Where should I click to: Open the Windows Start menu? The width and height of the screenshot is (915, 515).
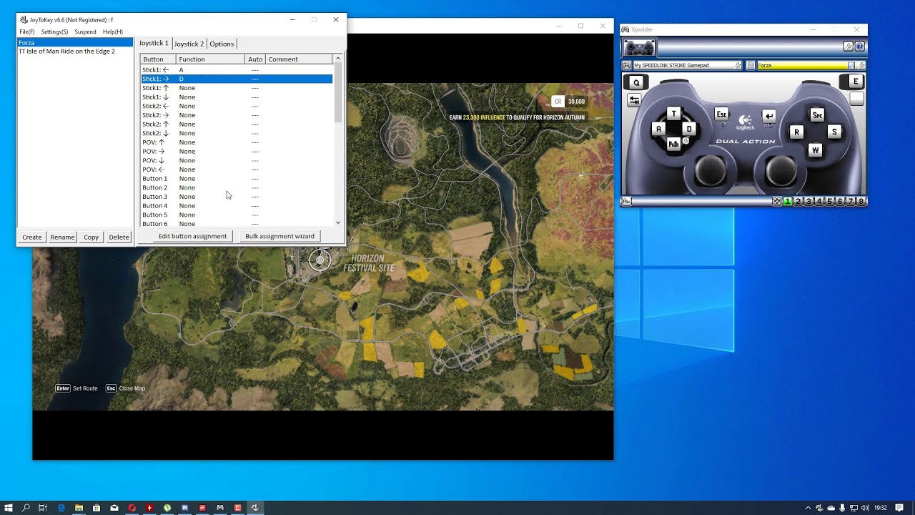(9, 508)
